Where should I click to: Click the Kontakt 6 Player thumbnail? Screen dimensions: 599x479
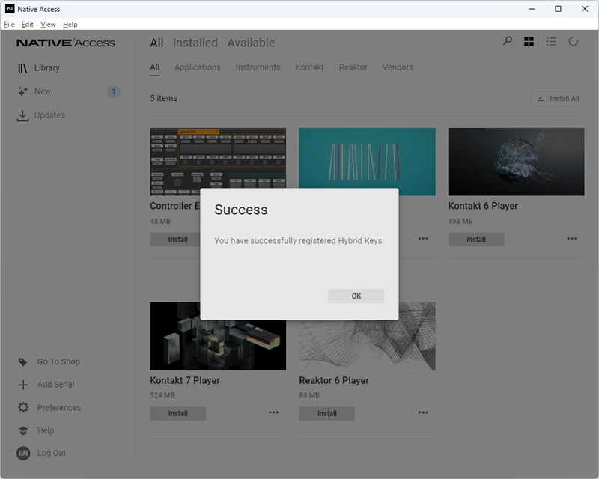pos(516,162)
